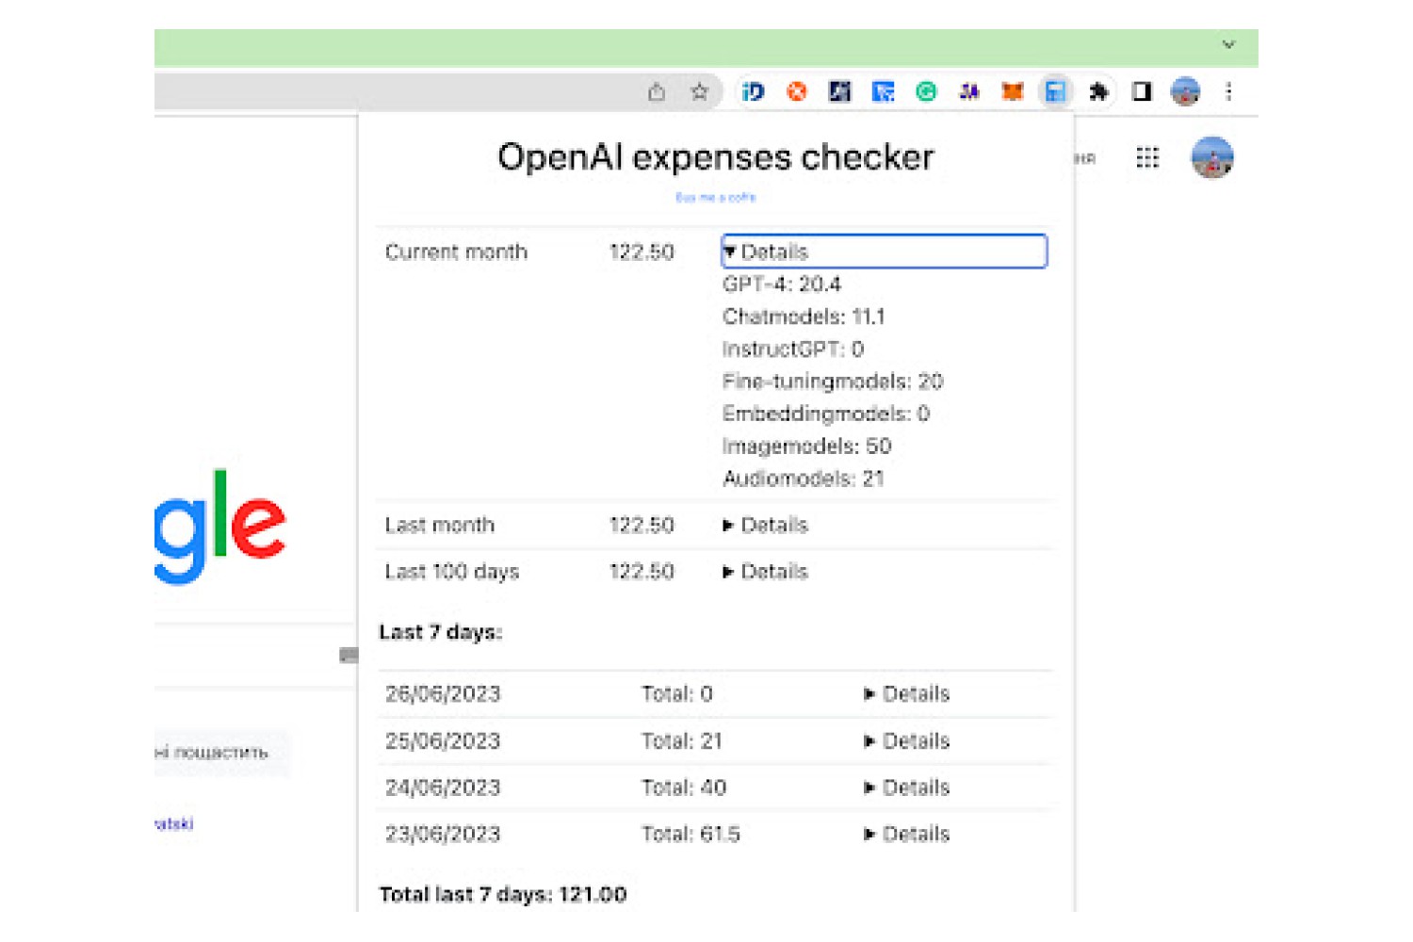Open the Google account avatar on page

point(1212,157)
